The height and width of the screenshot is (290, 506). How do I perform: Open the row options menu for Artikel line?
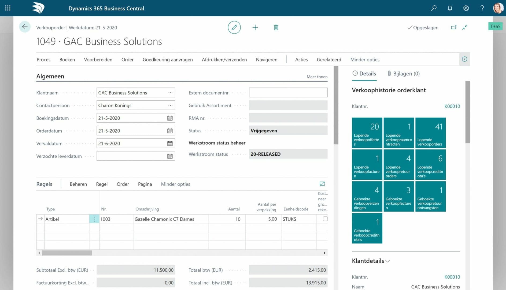(94, 219)
